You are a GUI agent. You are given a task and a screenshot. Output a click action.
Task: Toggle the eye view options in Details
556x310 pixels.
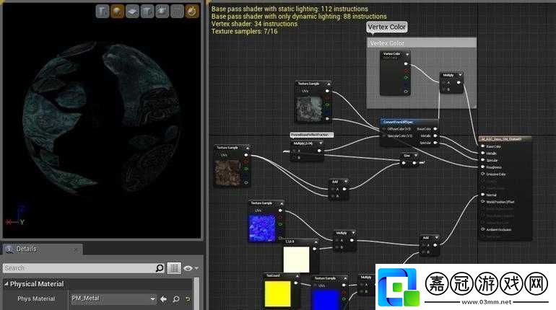tap(191, 269)
